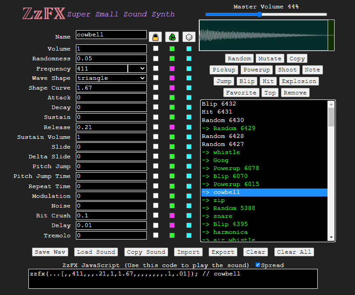Uncheck the Spread checkbox

258,265
